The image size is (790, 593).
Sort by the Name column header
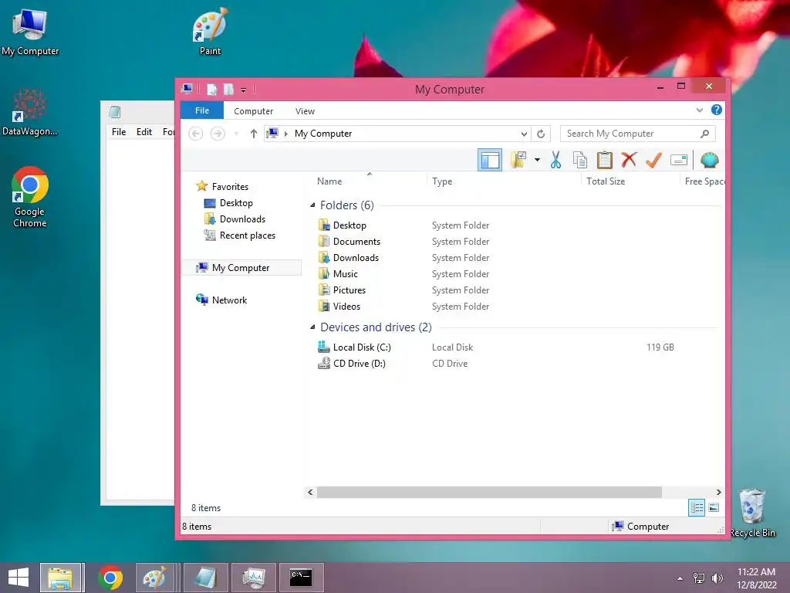tap(329, 181)
